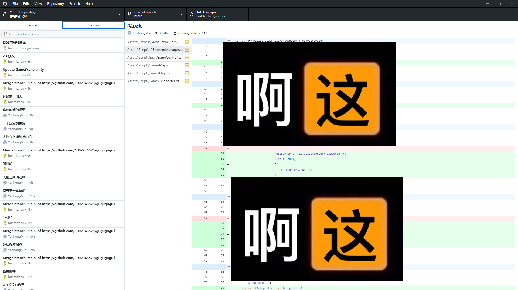Open the Branch menu
The width and height of the screenshot is (518, 290).
pos(74,4)
